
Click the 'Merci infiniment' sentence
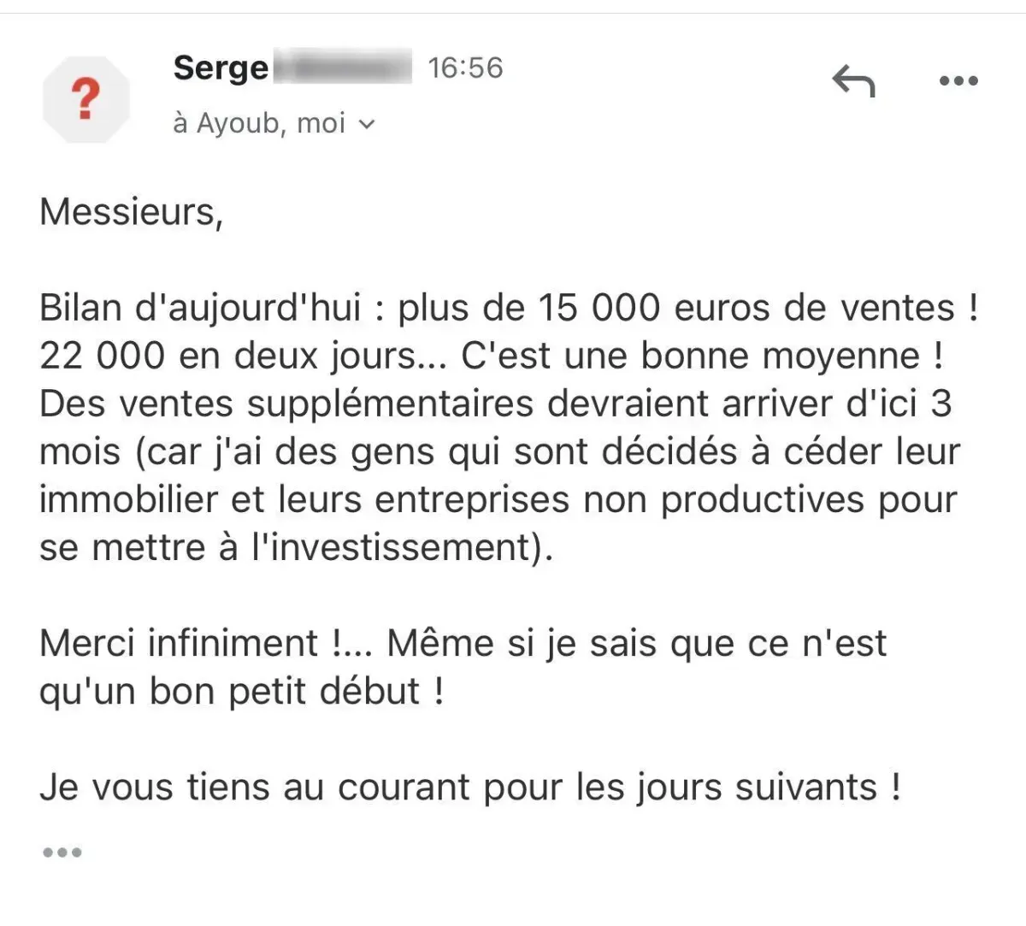(463, 643)
